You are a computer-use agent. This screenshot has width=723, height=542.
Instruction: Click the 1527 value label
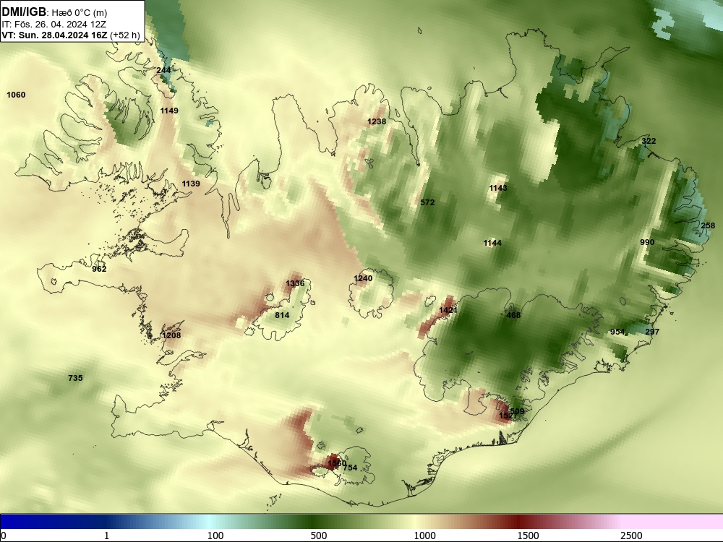(508, 416)
